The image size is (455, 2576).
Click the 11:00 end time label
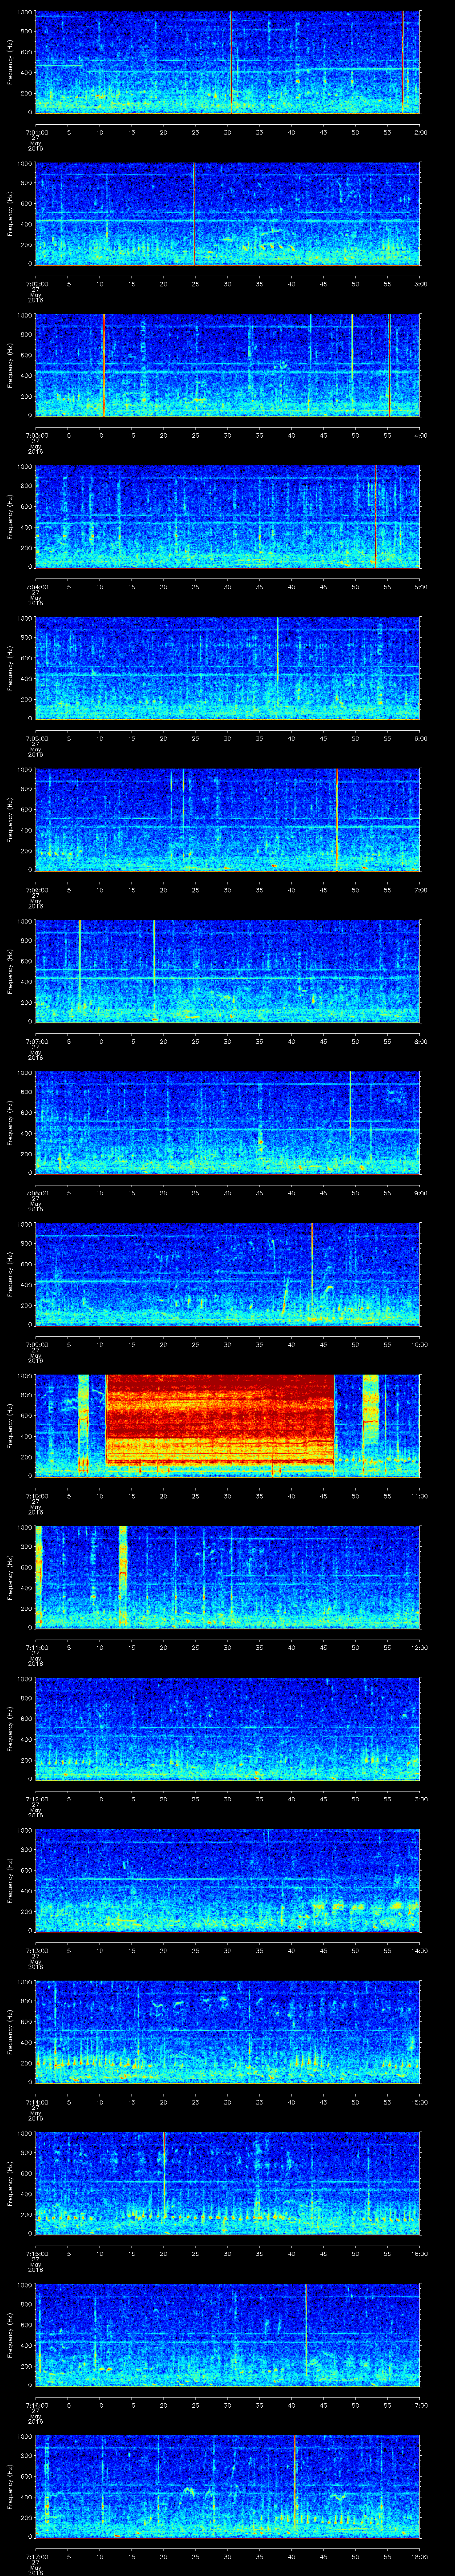click(x=419, y=1495)
